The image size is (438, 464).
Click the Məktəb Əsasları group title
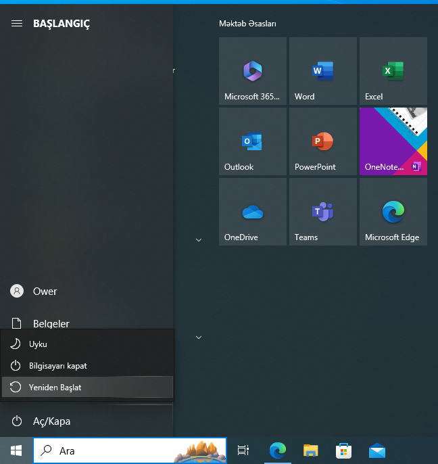point(247,24)
